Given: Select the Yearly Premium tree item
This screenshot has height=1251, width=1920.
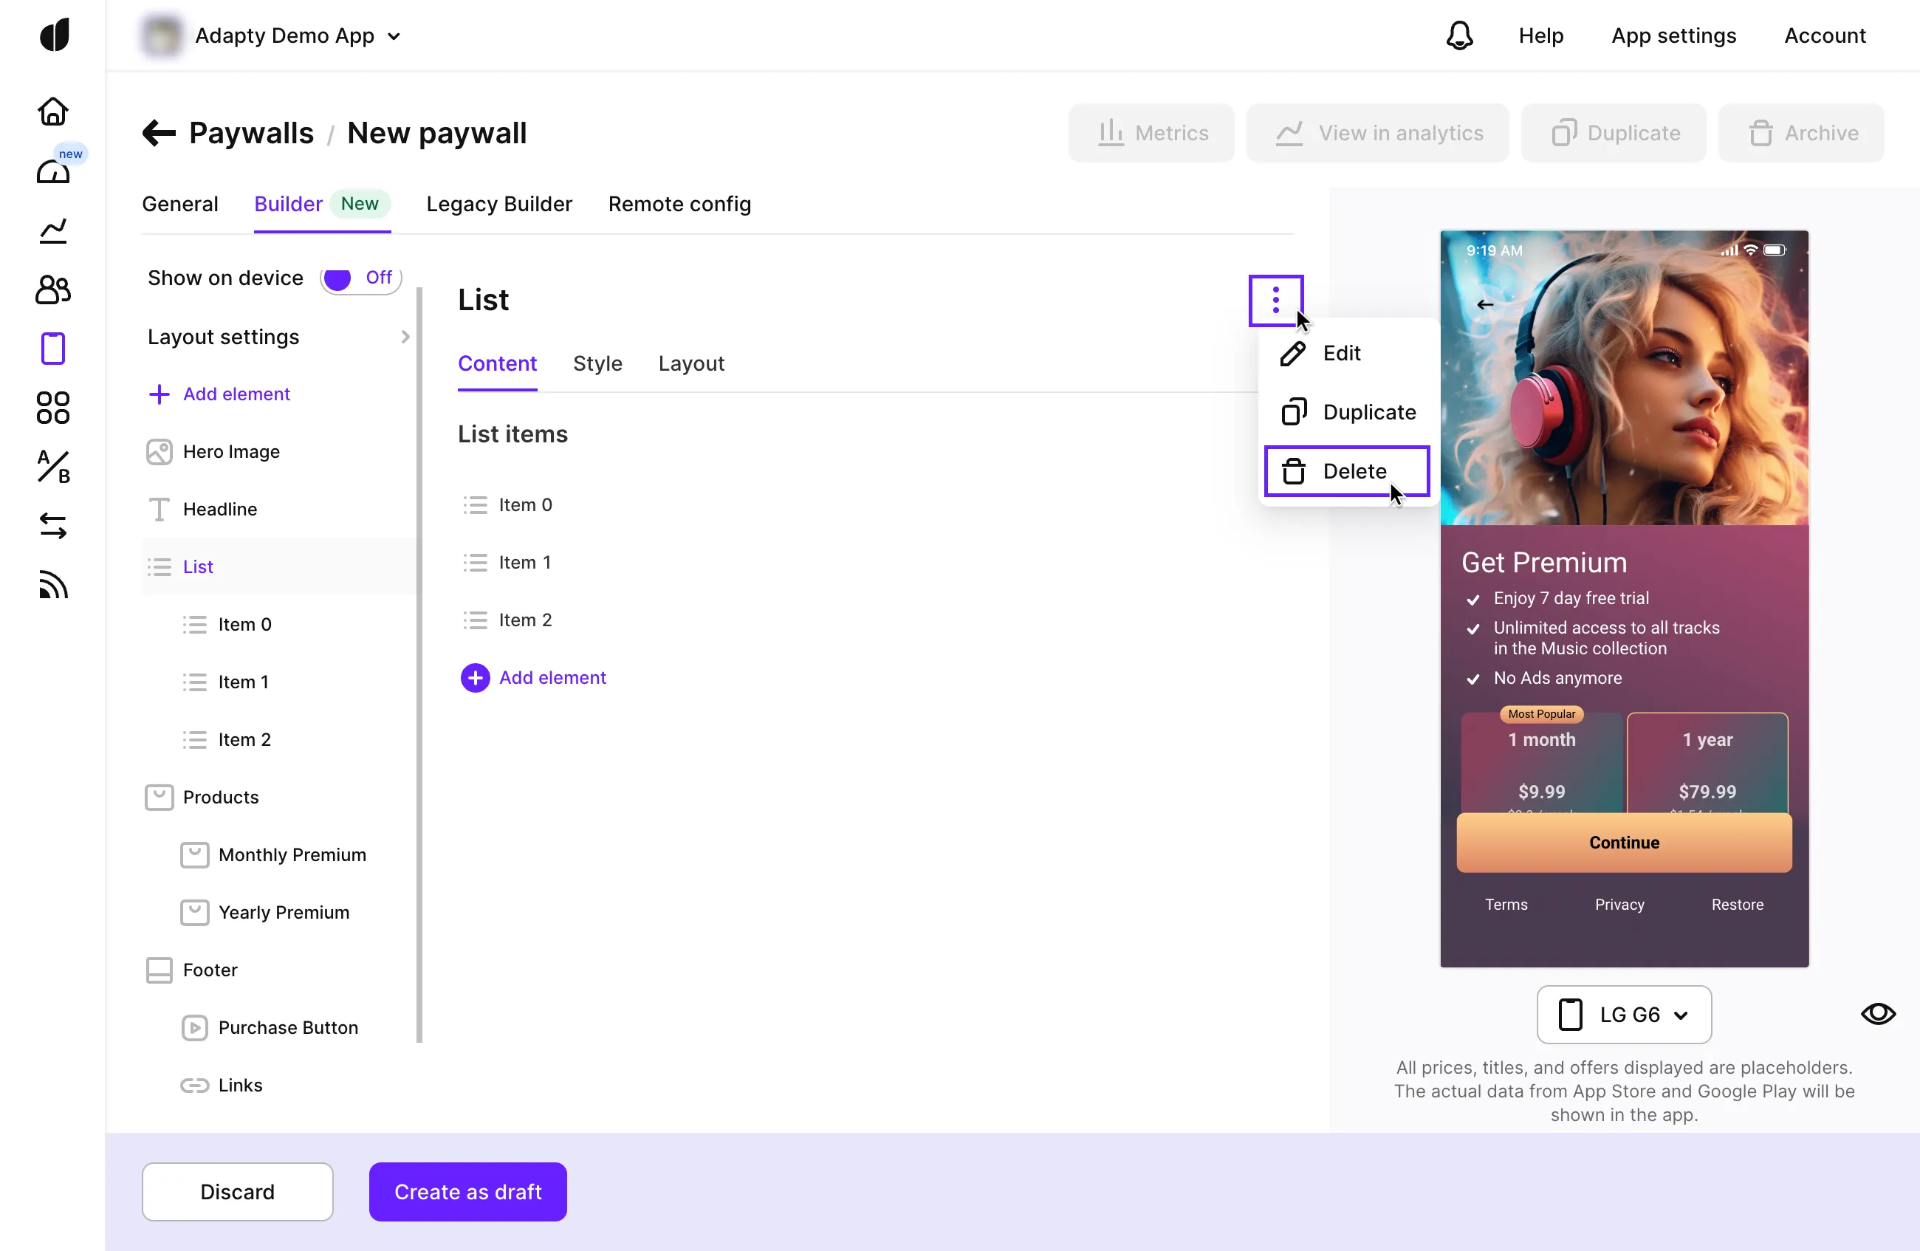Looking at the screenshot, I should click(x=283, y=912).
